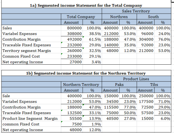Viewport: 174px width, 133px height.
Task: Select the cell with value 115500
Action: (x=111, y=107)
